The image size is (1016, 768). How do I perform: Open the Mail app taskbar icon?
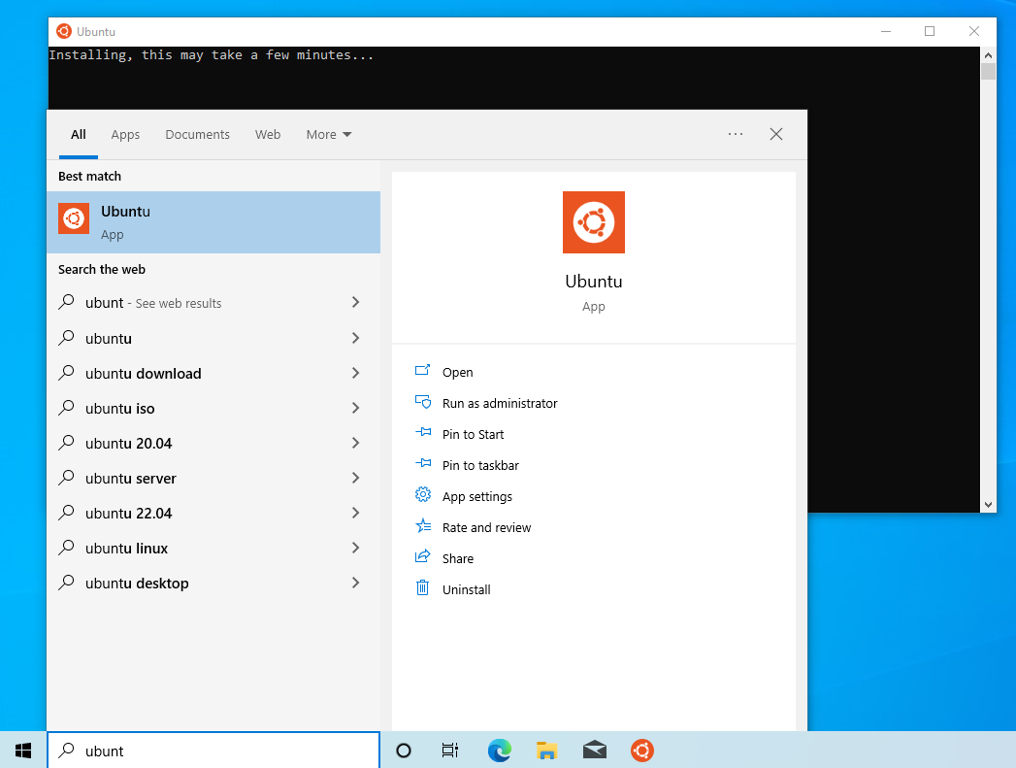(x=595, y=750)
